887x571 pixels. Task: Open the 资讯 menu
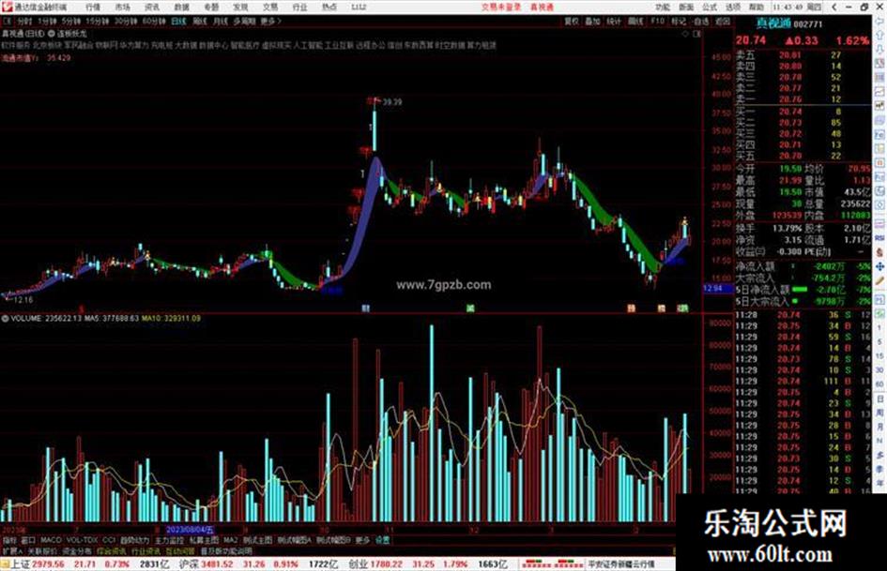[x=152, y=7]
